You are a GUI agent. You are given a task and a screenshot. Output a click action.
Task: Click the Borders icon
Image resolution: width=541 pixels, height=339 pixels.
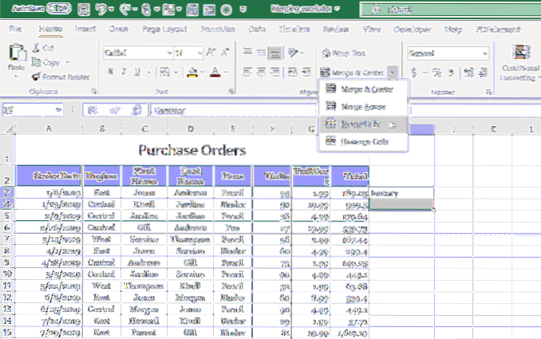164,72
